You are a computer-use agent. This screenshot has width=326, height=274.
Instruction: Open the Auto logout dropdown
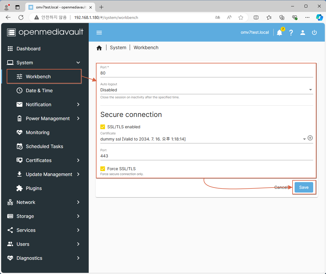coord(207,90)
